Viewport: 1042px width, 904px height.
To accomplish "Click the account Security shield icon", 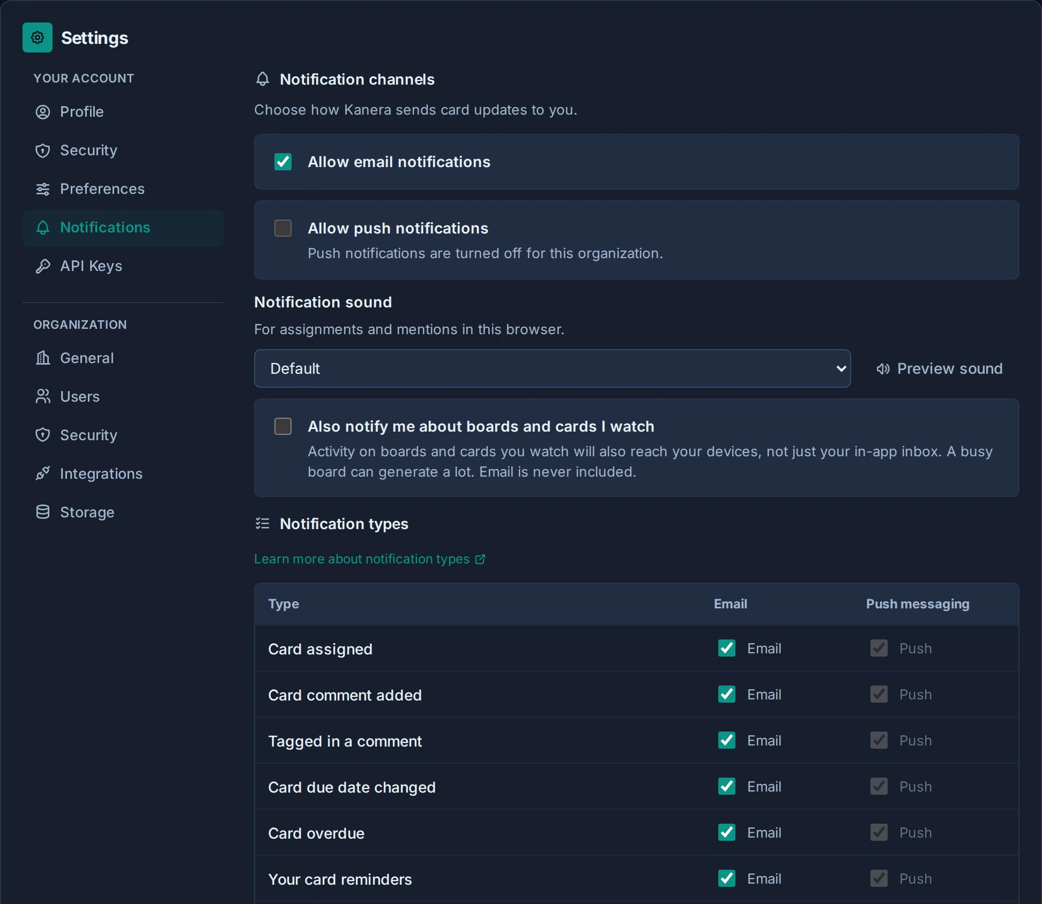I will 43,150.
